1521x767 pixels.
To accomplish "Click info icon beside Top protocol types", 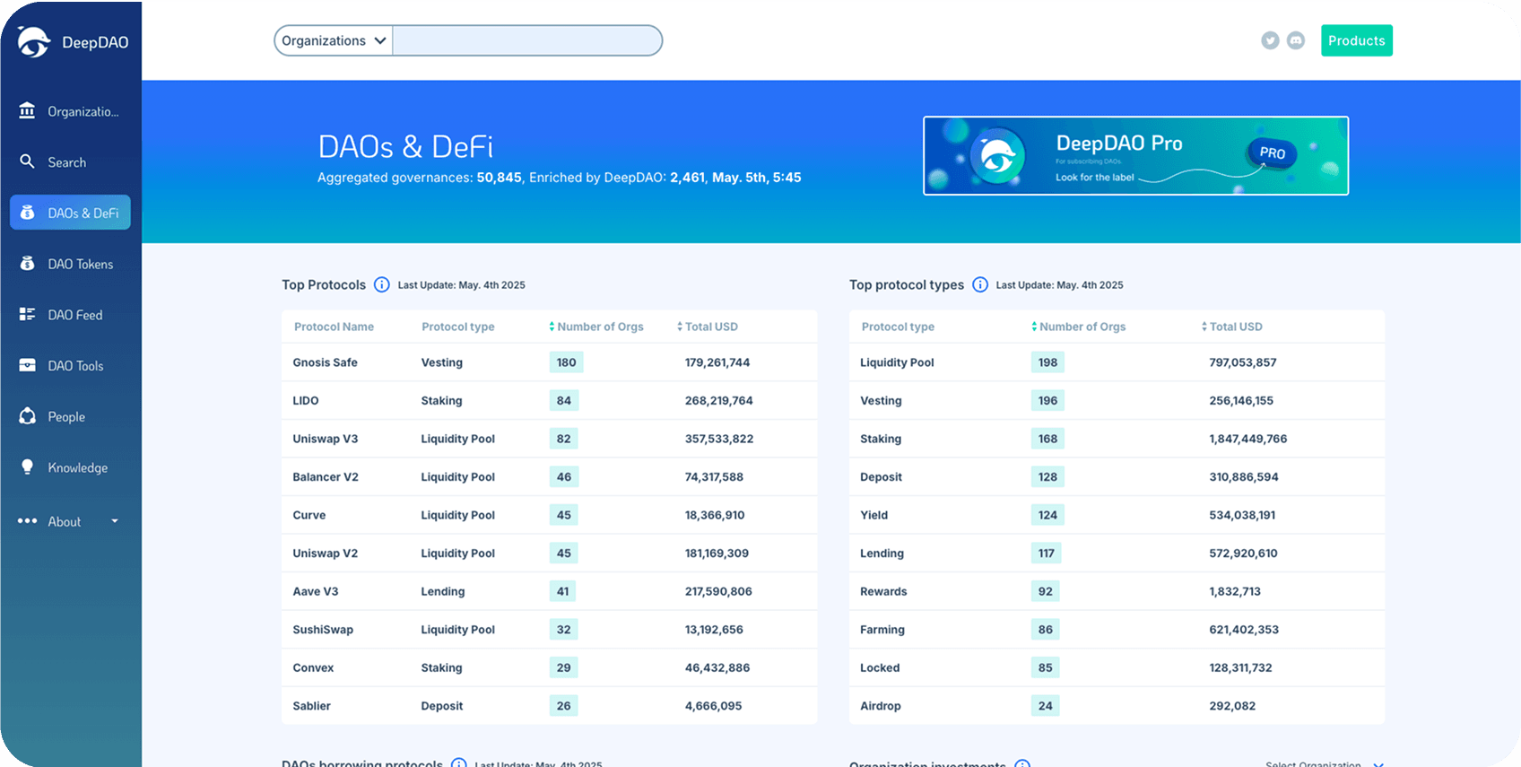I will [980, 284].
